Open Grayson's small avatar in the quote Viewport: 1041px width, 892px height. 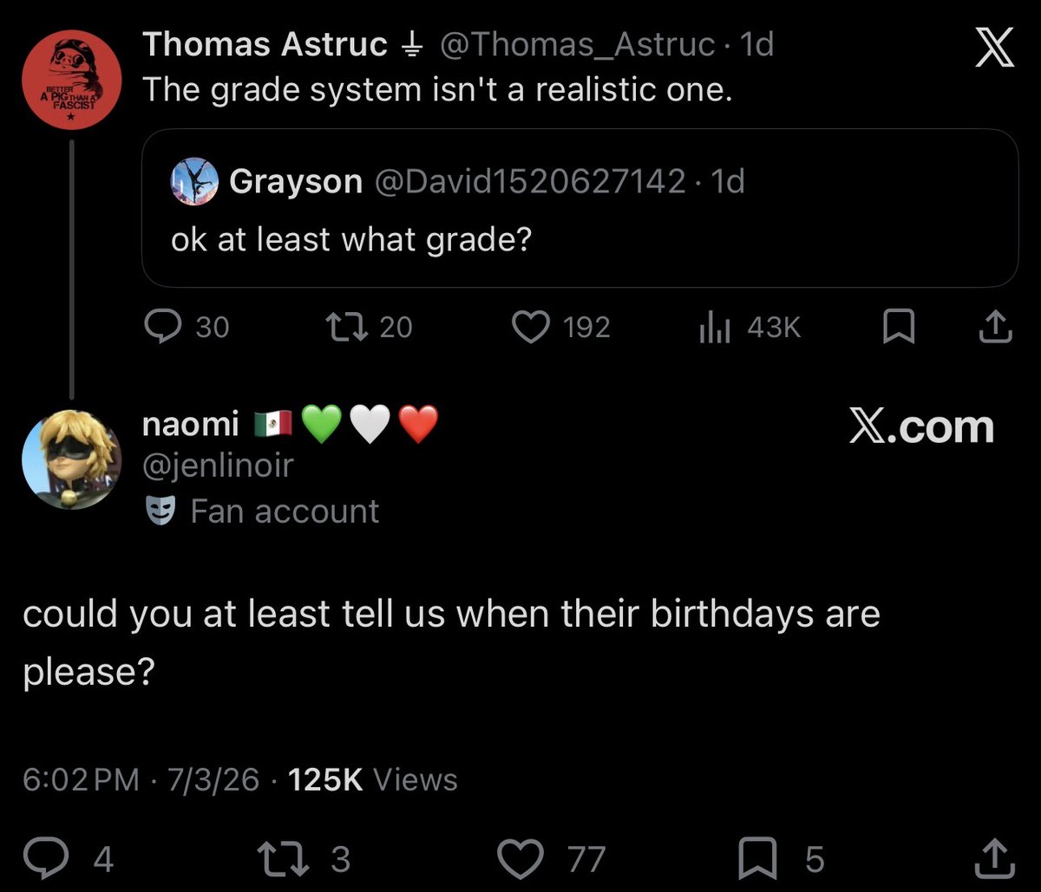(x=193, y=181)
